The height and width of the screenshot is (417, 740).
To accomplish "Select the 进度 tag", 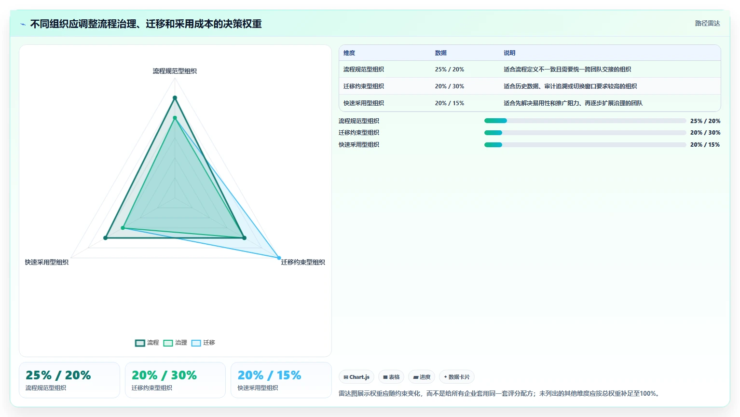I will coord(422,377).
